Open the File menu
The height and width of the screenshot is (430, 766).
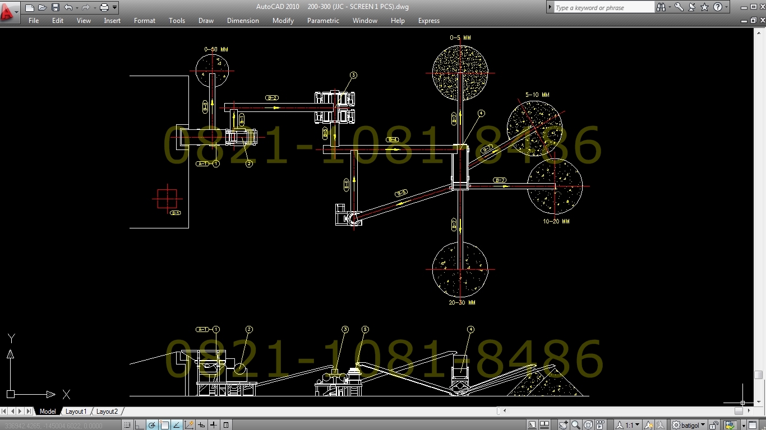tap(34, 21)
